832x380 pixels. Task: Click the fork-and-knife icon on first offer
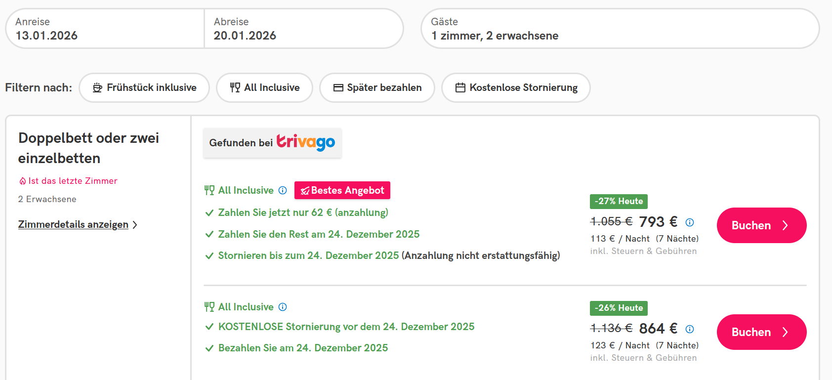click(209, 190)
